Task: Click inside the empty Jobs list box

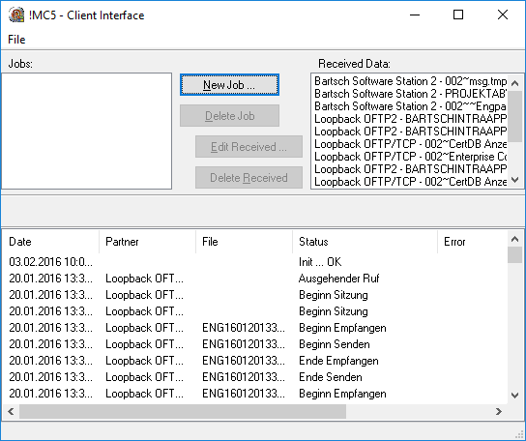Action: point(87,132)
